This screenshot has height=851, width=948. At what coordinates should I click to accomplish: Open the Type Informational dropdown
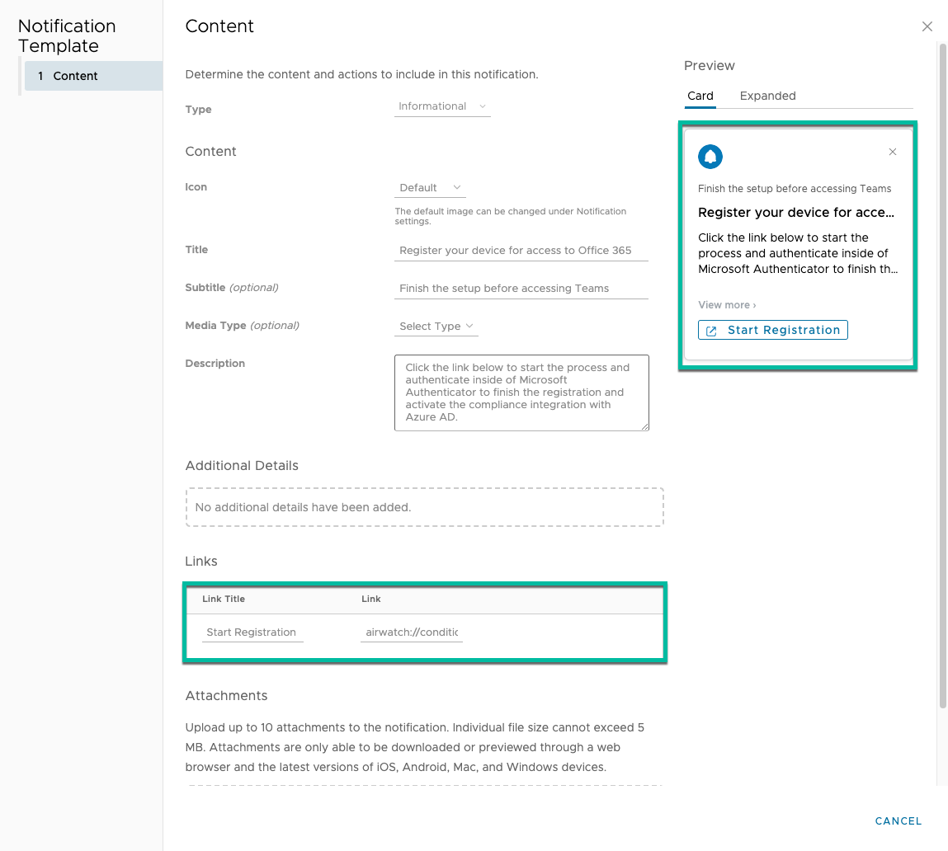coord(442,106)
